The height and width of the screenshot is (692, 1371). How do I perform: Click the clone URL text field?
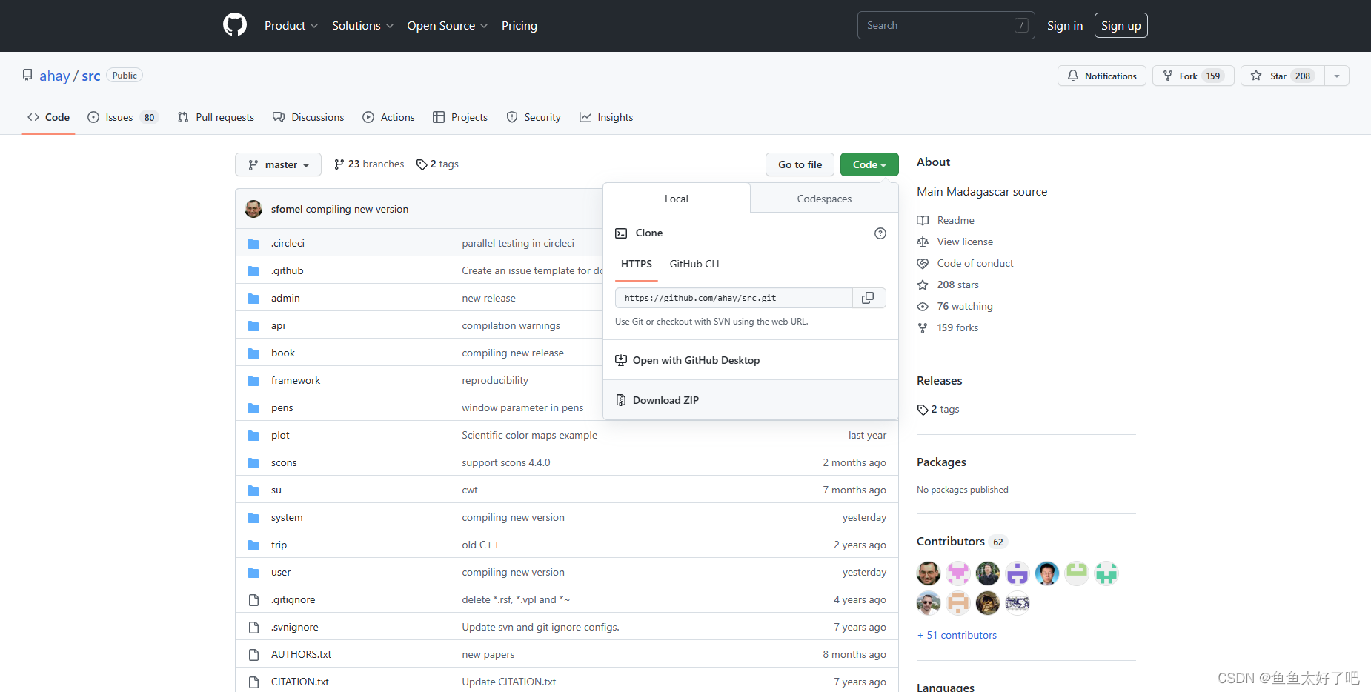coord(734,298)
